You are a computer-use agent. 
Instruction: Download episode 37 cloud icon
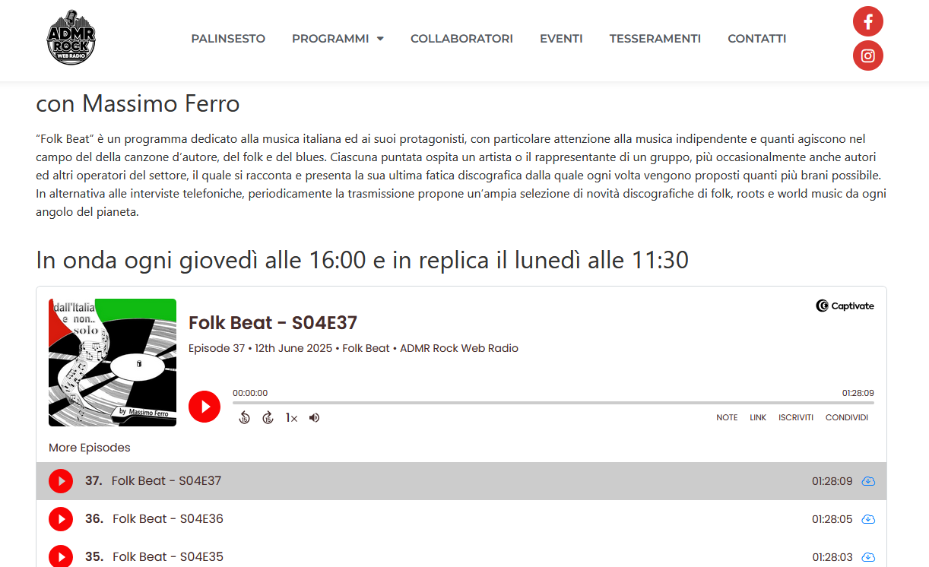tap(868, 481)
